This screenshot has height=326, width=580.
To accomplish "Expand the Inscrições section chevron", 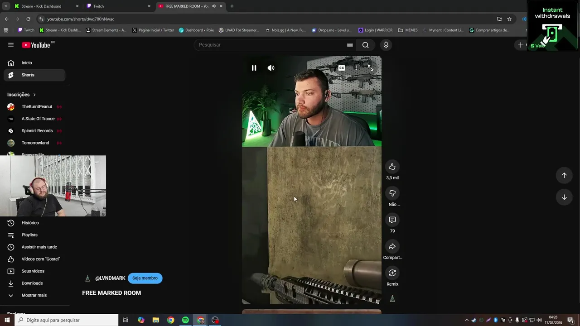I will pos(34,95).
